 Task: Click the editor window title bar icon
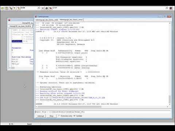click(x=9, y=20)
